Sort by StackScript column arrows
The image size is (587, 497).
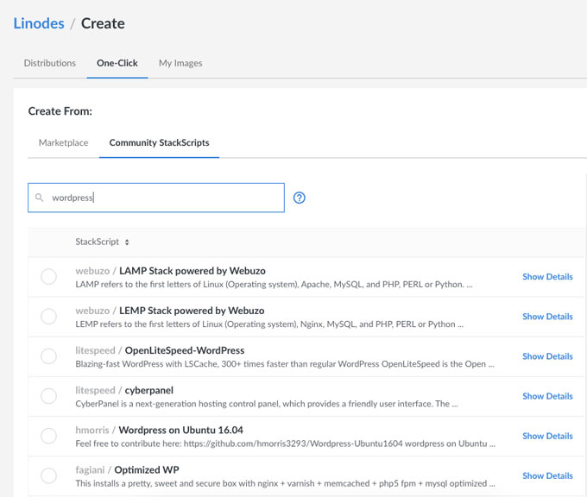(x=127, y=242)
